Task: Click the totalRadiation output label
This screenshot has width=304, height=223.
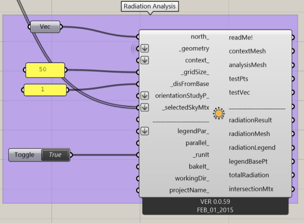Action: (x=249, y=175)
